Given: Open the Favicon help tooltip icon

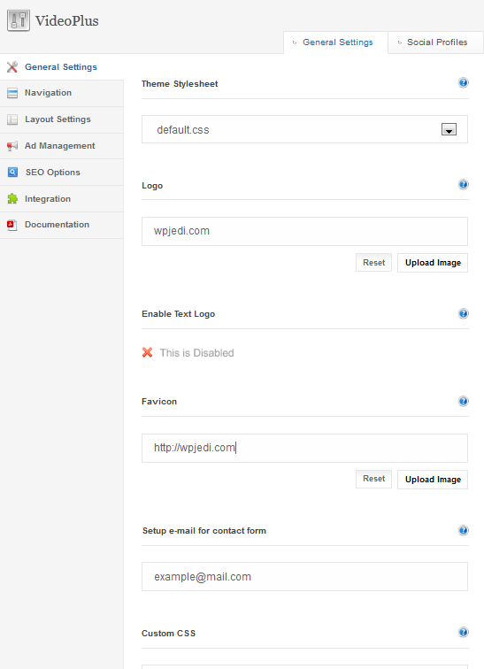Looking at the screenshot, I should tap(463, 401).
